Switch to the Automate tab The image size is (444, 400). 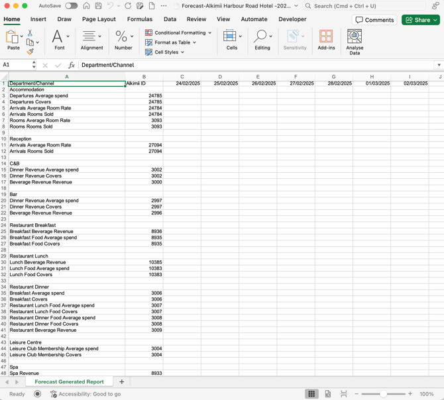(254, 19)
